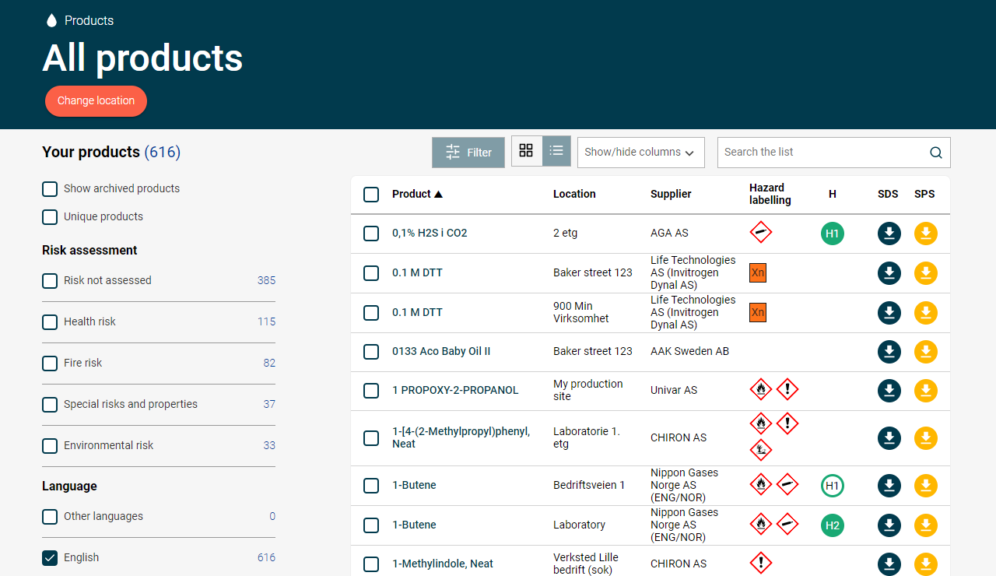
Task: Tick the Health risk filter
Action: [50, 322]
